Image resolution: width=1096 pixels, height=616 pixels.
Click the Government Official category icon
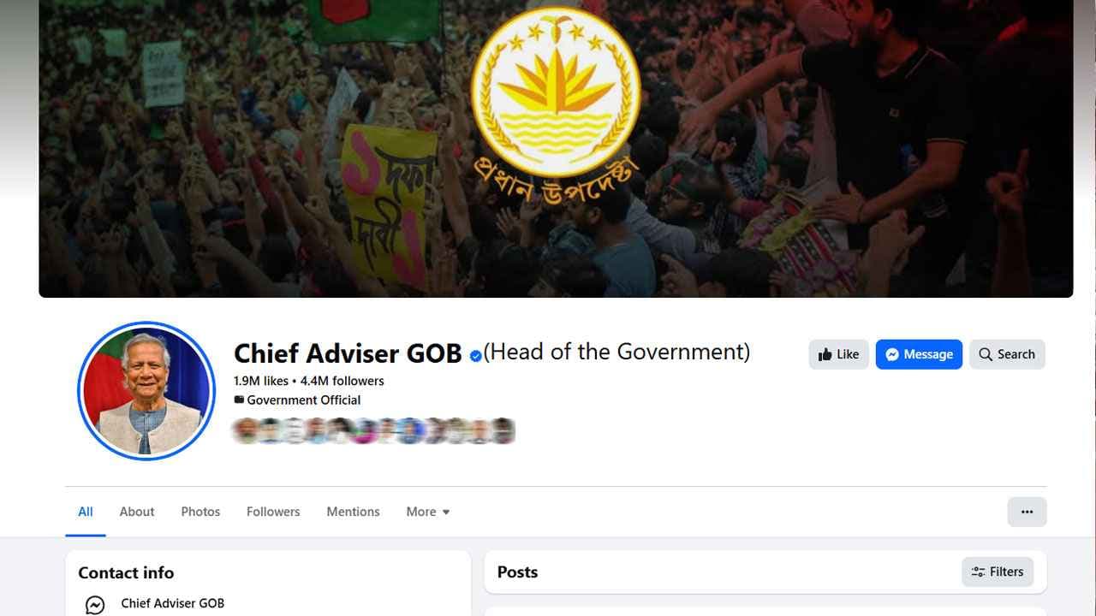point(239,400)
